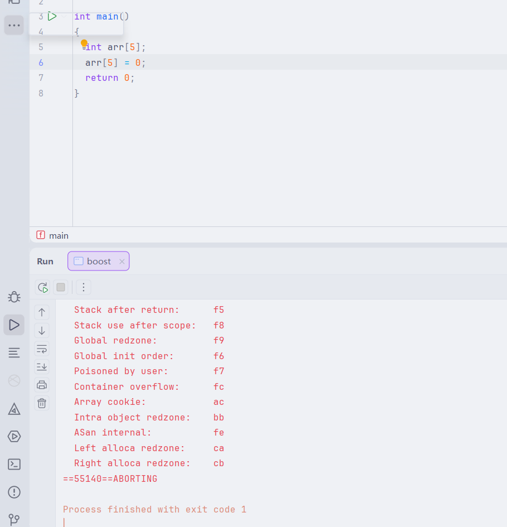
Task: Click the 'Poisoned by user:' output line
Action: point(149,371)
